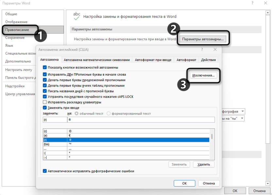Open Сохранение settings category
This screenshot has width=272, height=195.
click(x=15, y=38)
